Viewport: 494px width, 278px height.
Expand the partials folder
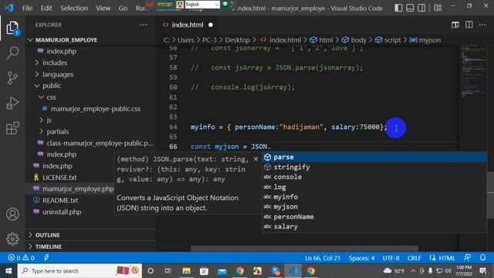coord(57,131)
